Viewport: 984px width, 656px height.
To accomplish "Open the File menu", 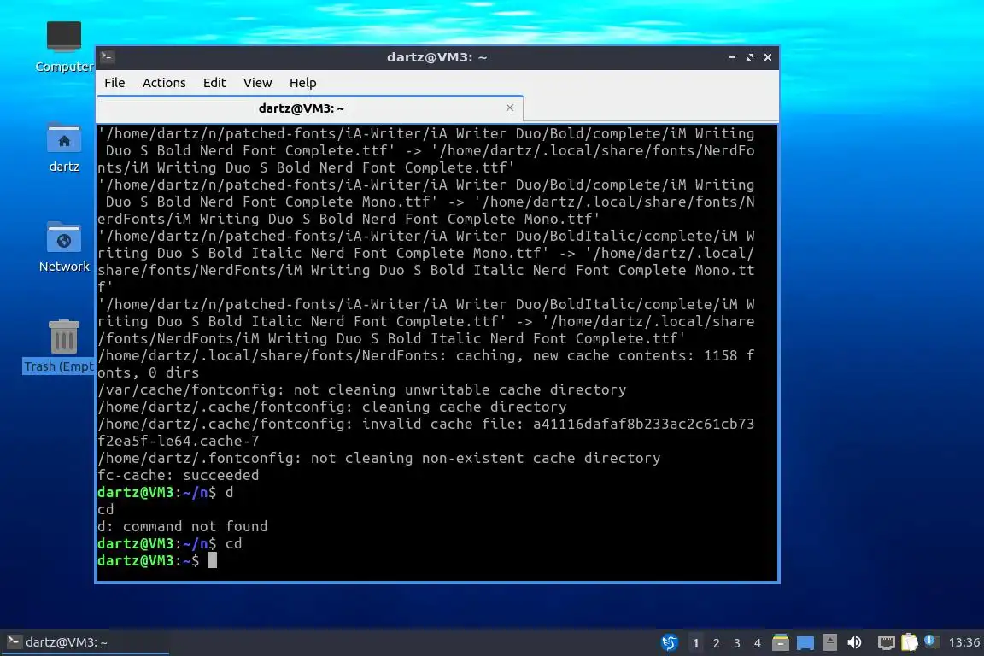I will tap(114, 83).
